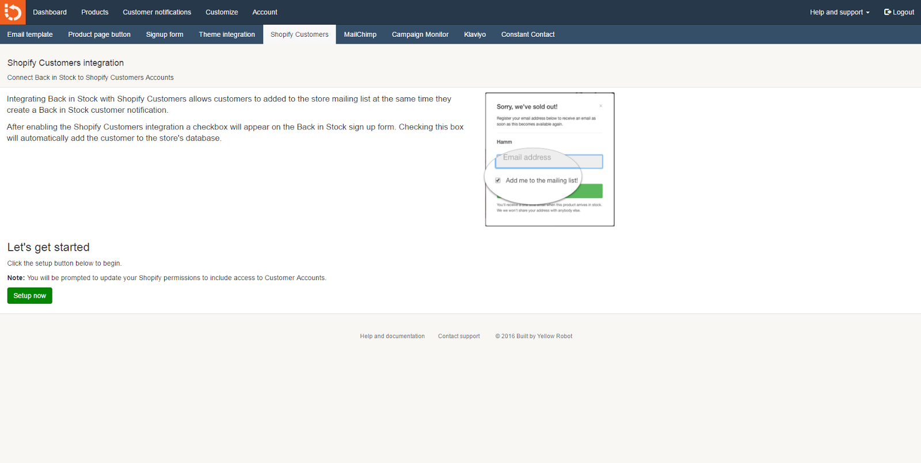Click the Logout icon in header

point(888,12)
